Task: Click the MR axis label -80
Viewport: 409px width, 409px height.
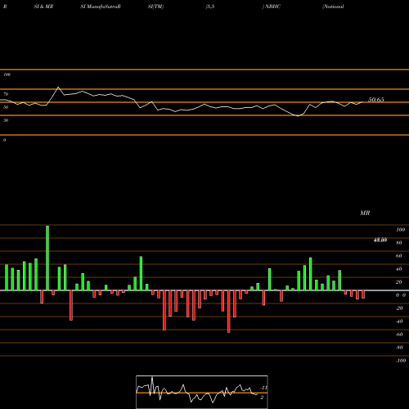Action: 399,348
